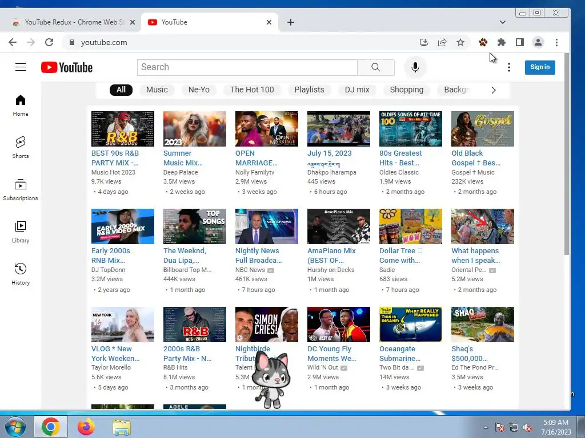Viewport: 585px width, 438px height.
Task: Select the Shopping chip
Action: [407, 90]
